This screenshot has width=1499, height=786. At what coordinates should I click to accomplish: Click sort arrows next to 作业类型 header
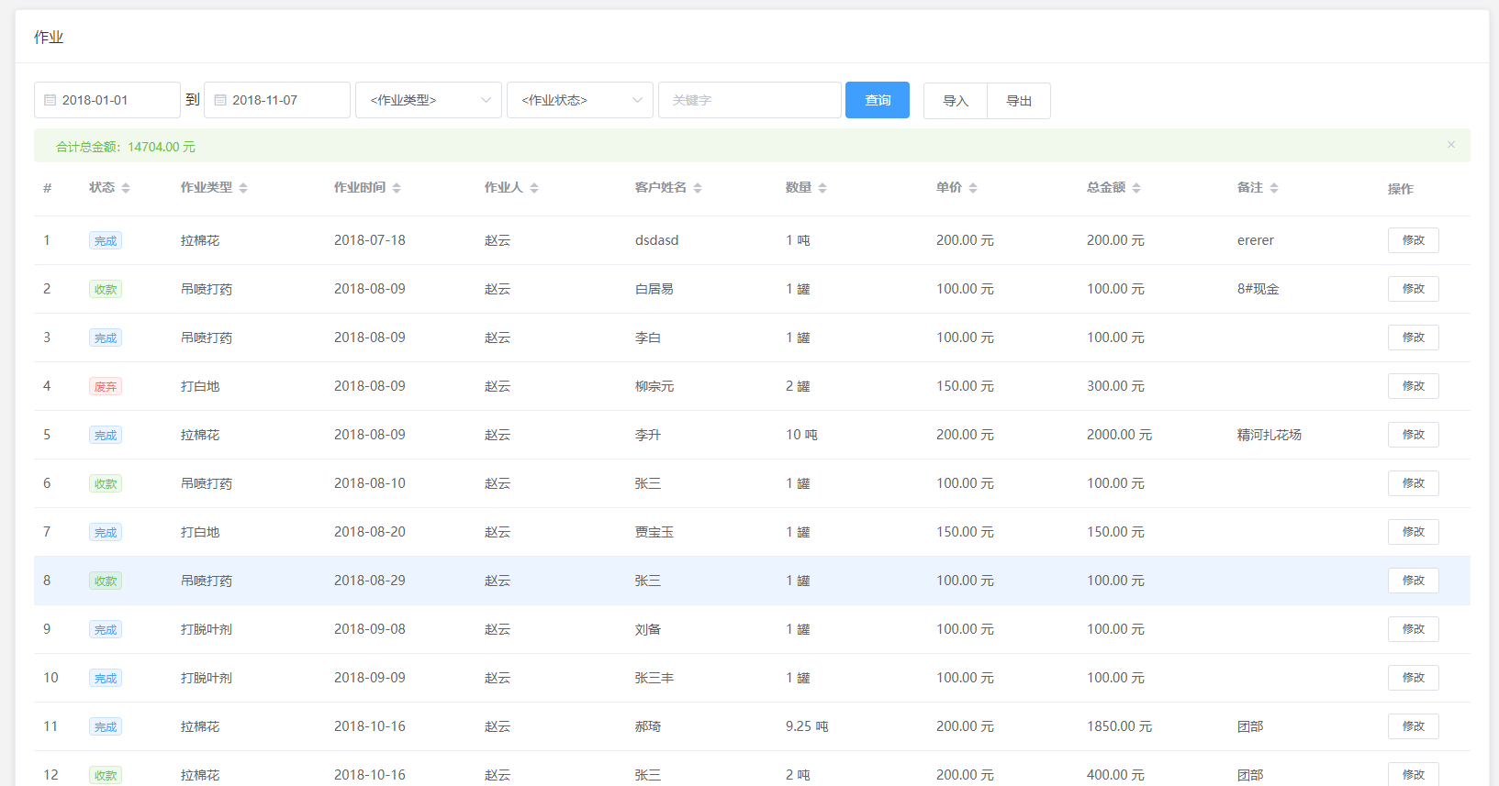243,188
